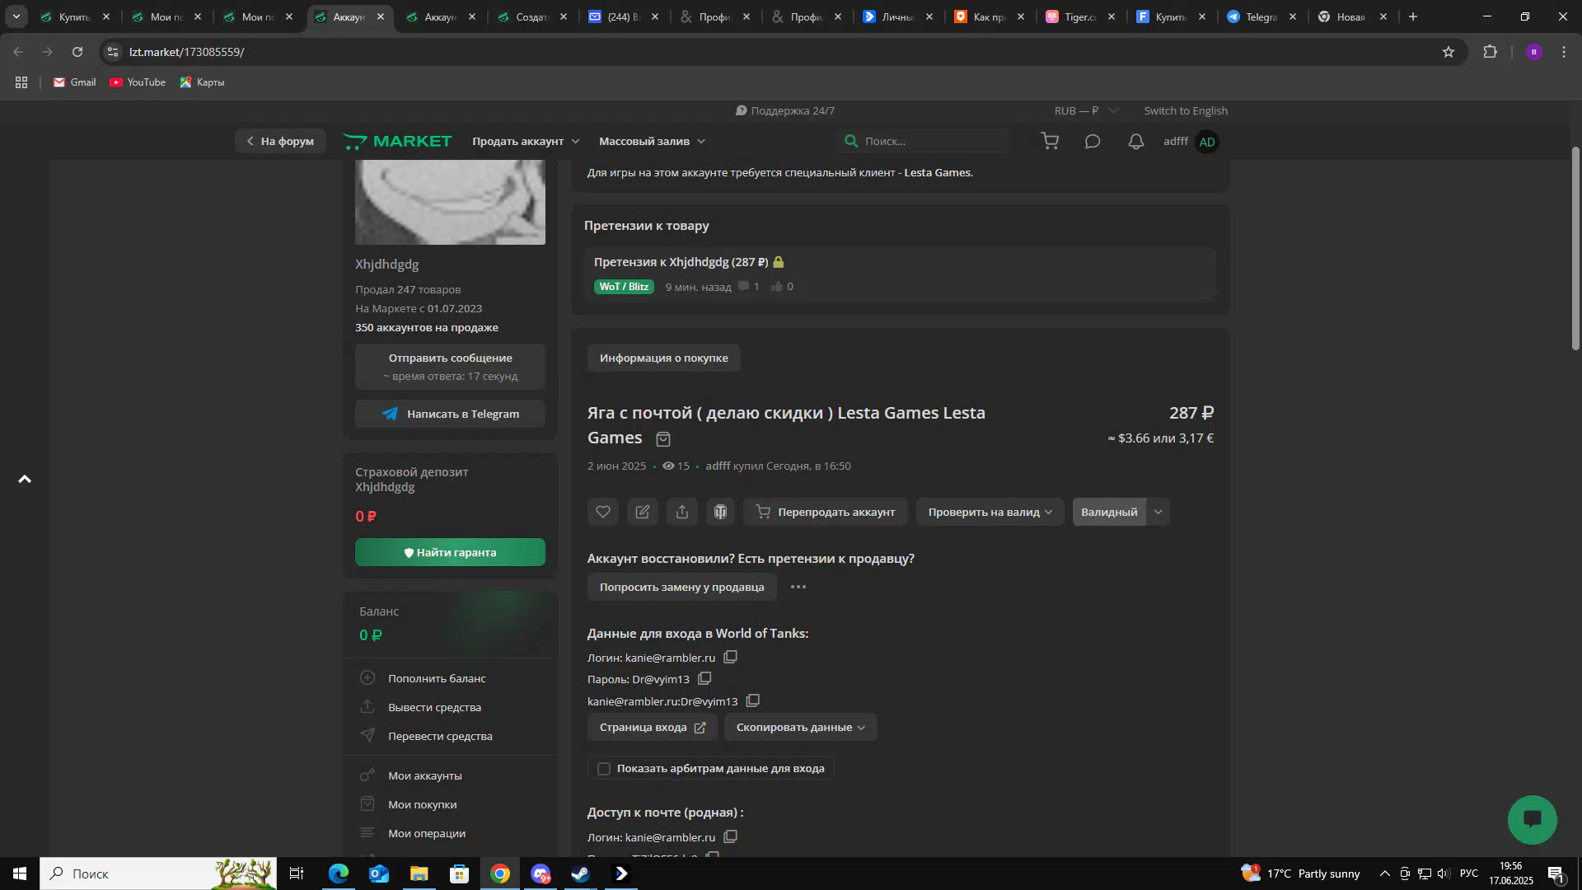Image resolution: width=1582 pixels, height=890 pixels.
Task: Click the share account icon
Action: [682, 512]
